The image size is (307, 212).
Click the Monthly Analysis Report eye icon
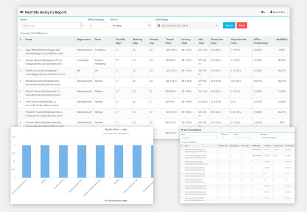point(21,11)
